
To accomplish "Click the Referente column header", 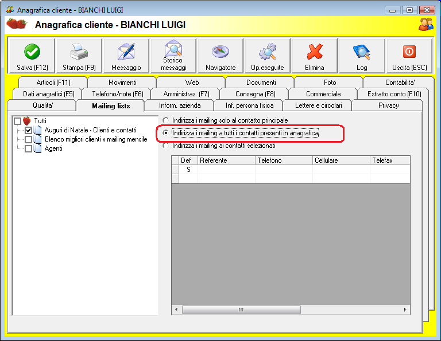I will click(x=226, y=160).
